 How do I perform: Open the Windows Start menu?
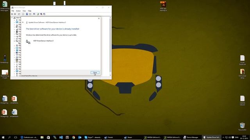pyautogui.click(x=3, y=137)
